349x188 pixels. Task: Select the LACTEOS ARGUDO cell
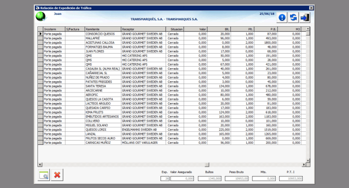[103, 103]
